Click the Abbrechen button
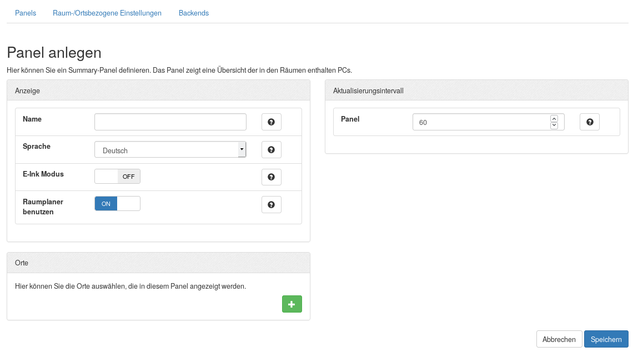 click(559, 339)
